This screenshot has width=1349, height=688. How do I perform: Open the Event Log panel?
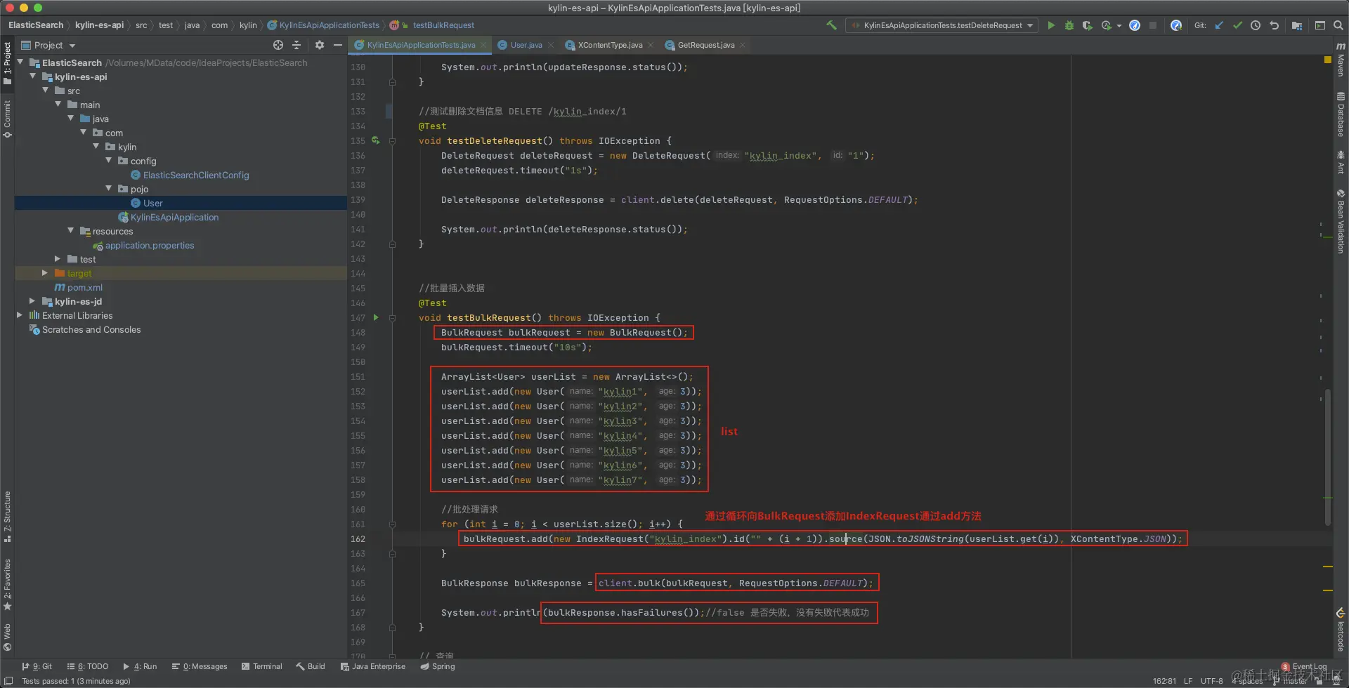click(1308, 666)
